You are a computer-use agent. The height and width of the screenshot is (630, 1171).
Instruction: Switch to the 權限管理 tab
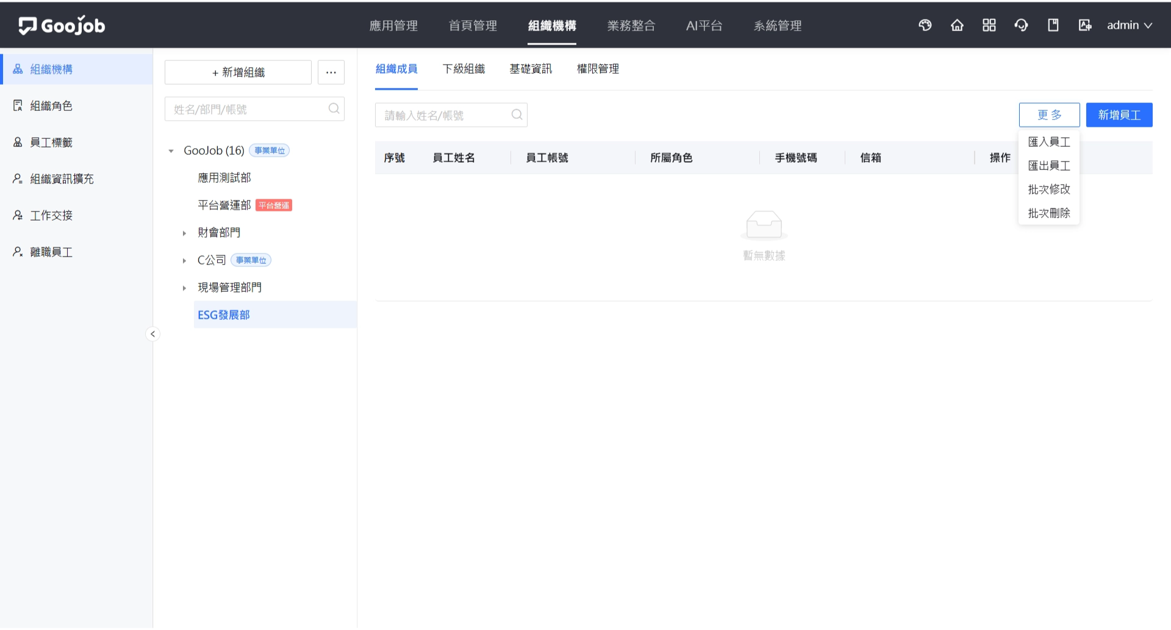point(598,69)
